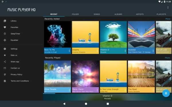Open the Favorites heart icon

click(5, 27)
